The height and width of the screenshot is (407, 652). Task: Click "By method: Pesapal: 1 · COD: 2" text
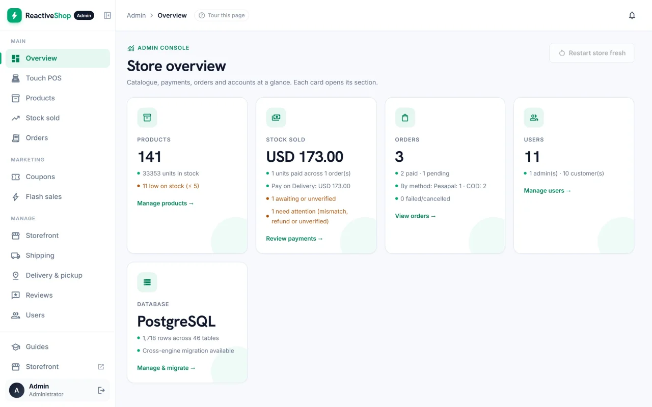(443, 186)
